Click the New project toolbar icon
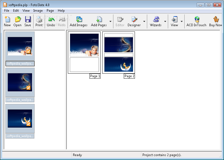 (7, 19)
